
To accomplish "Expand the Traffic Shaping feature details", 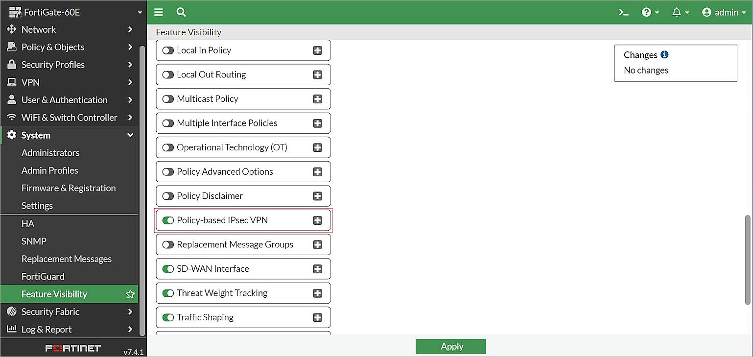I will pyautogui.click(x=317, y=317).
